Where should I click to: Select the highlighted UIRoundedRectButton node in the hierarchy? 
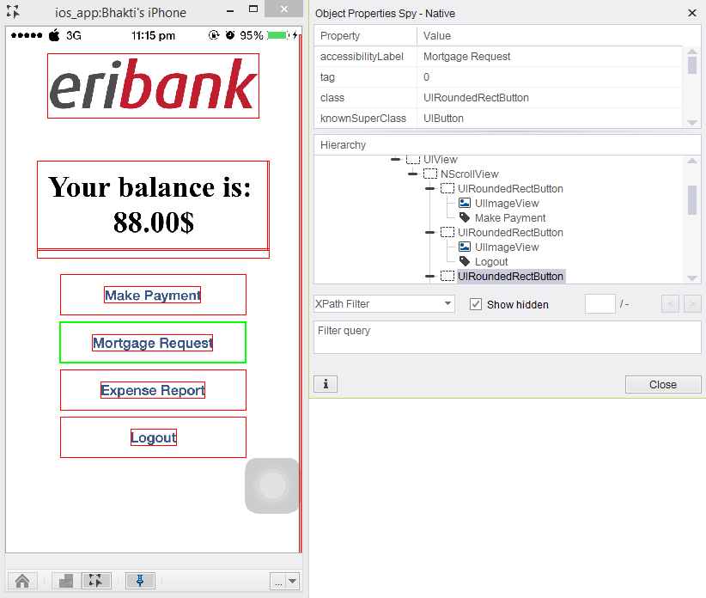pos(510,277)
